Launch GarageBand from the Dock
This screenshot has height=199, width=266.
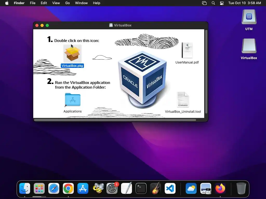(x=156, y=188)
